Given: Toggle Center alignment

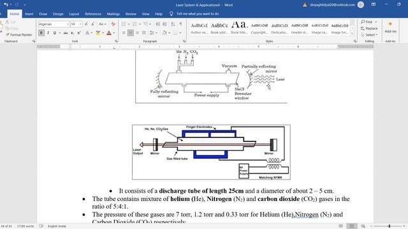Looking at the screenshot, I should (131, 33).
